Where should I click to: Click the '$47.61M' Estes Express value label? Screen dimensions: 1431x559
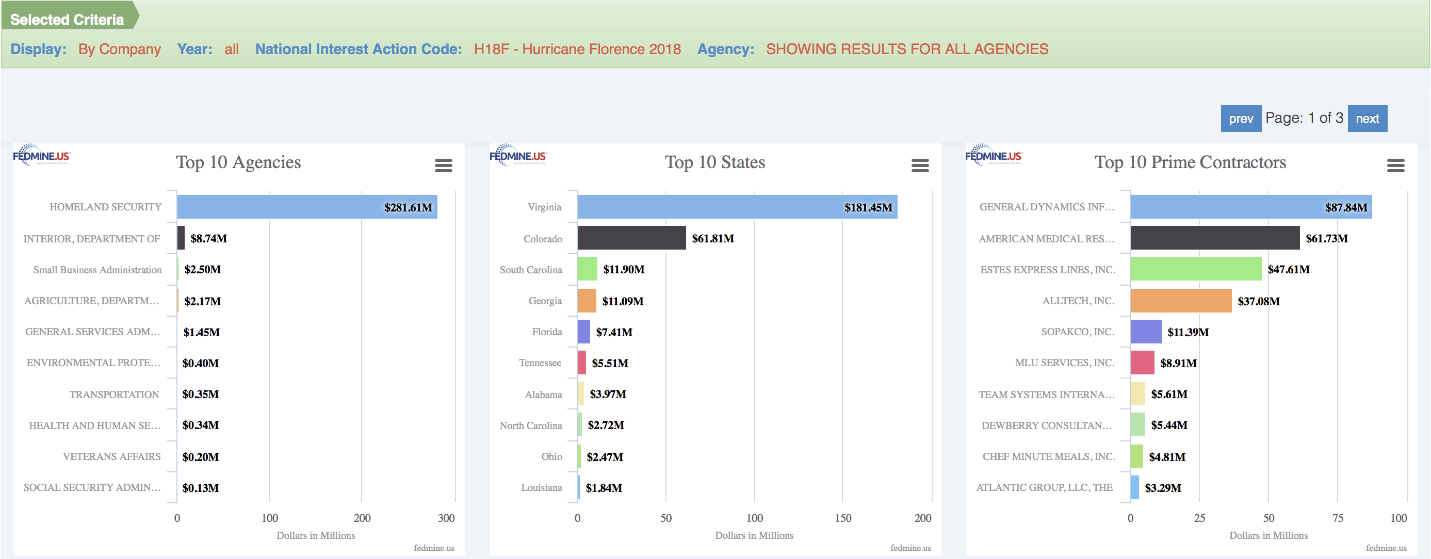tap(1288, 270)
